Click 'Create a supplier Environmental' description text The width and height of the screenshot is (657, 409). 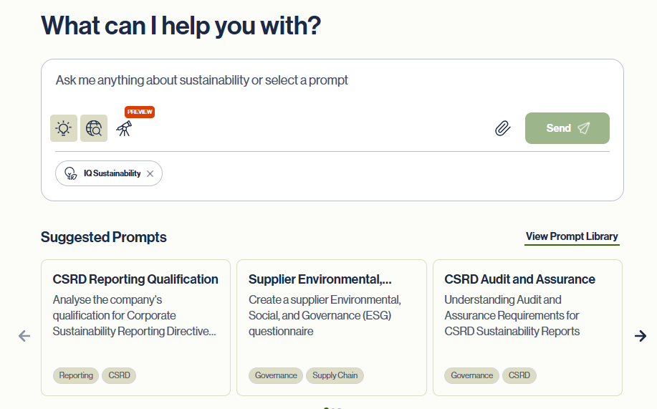pyautogui.click(x=325, y=316)
